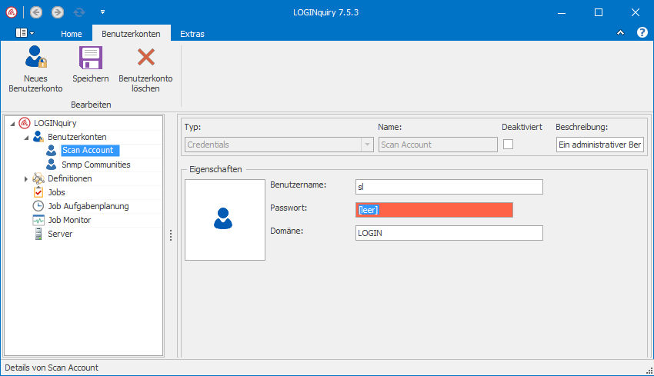Image resolution: width=654 pixels, height=376 pixels.
Task: Select the Benutzerkonten ribbon tab
Action: 131,34
